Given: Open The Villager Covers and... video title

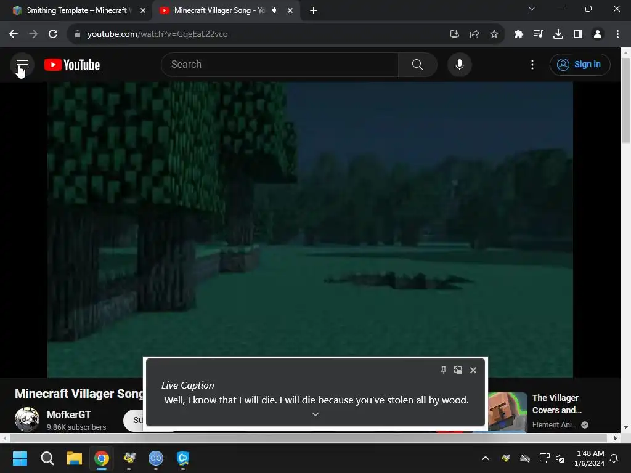Looking at the screenshot, I should tap(556, 404).
